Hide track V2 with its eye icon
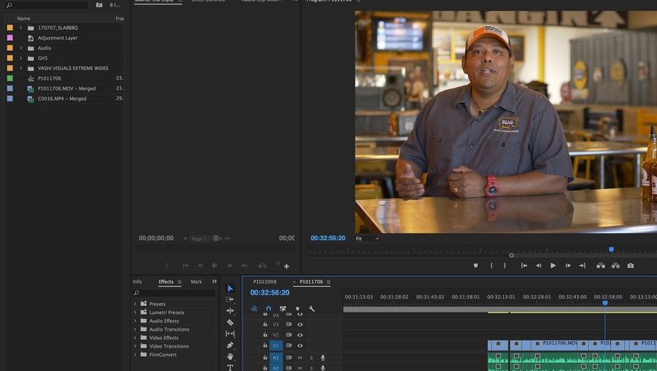Screen dimensions: 657x371 [300, 334]
